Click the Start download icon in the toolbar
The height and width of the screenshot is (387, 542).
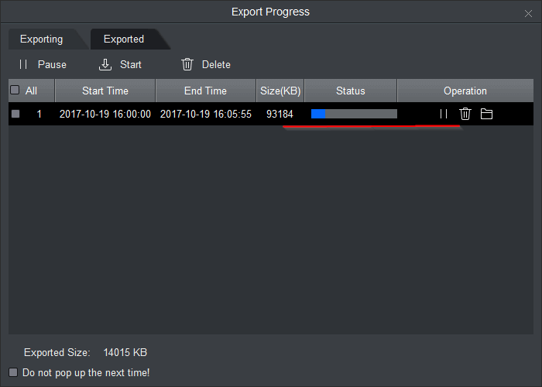tap(106, 65)
